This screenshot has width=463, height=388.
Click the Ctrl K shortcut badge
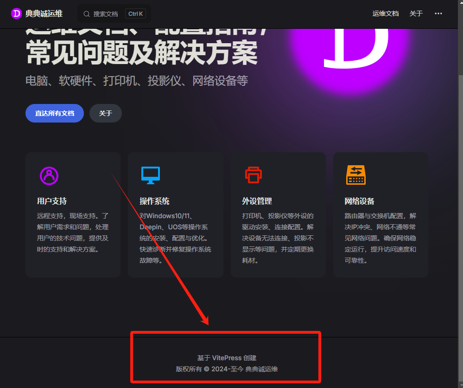pyautogui.click(x=135, y=13)
